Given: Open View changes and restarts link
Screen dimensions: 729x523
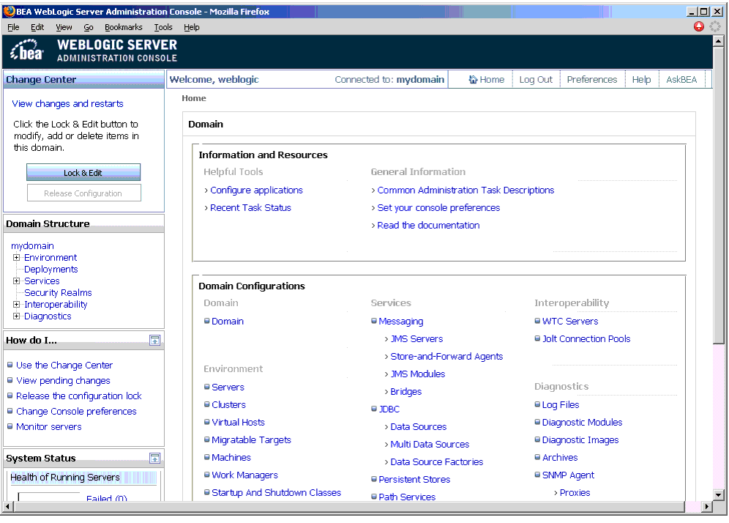Looking at the screenshot, I should (67, 103).
